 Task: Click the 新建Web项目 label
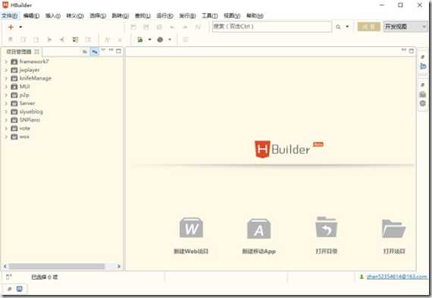click(191, 251)
